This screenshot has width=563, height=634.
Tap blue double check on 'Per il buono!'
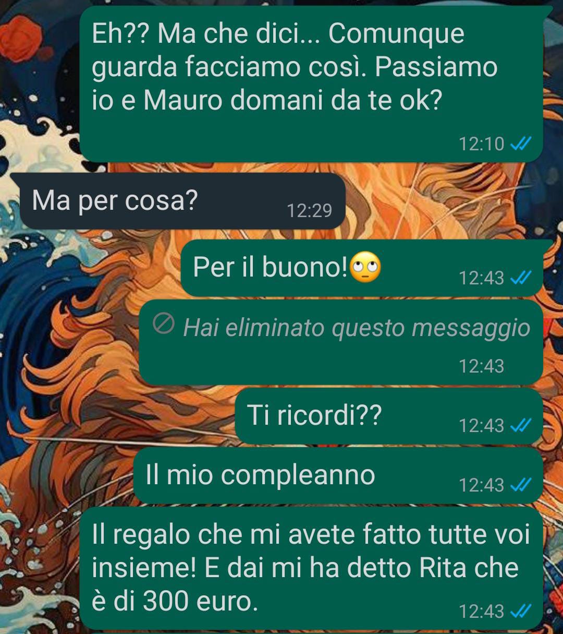pyautogui.click(x=520, y=278)
